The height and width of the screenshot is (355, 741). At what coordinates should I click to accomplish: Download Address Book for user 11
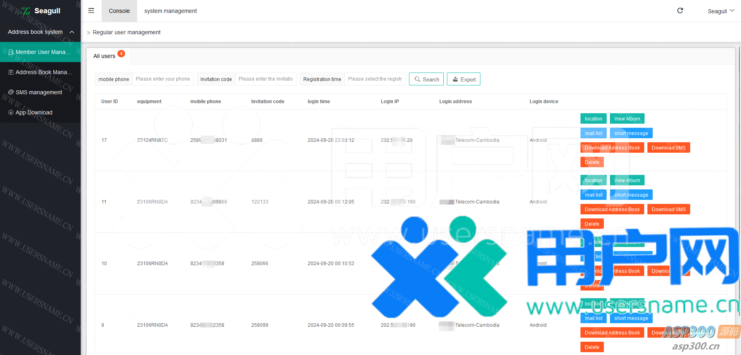[x=612, y=210]
